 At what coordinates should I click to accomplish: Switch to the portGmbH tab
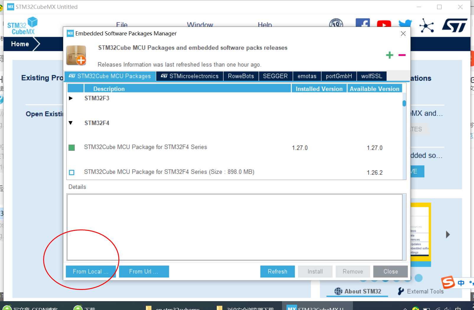339,76
